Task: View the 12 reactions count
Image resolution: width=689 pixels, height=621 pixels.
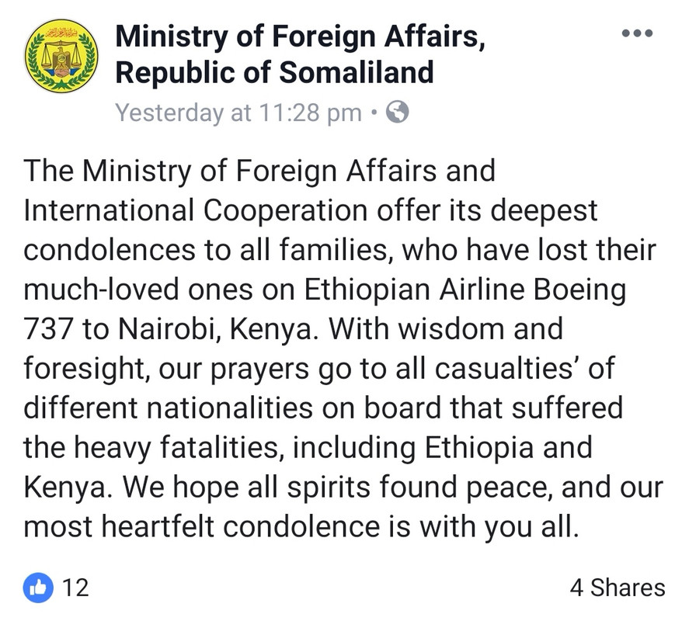Action: pyautogui.click(x=75, y=588)
